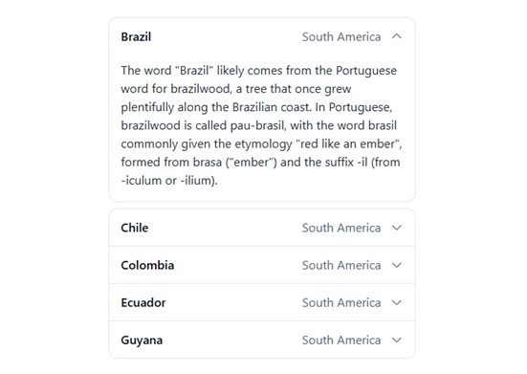Expand the Guyana accordion item

(262, 340)
